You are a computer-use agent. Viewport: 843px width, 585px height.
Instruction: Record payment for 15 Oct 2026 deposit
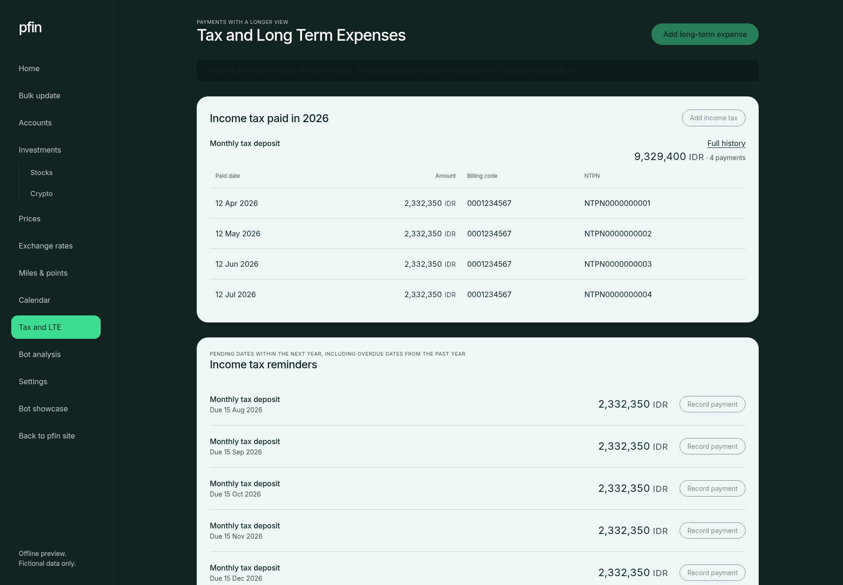tap(712, 489)
